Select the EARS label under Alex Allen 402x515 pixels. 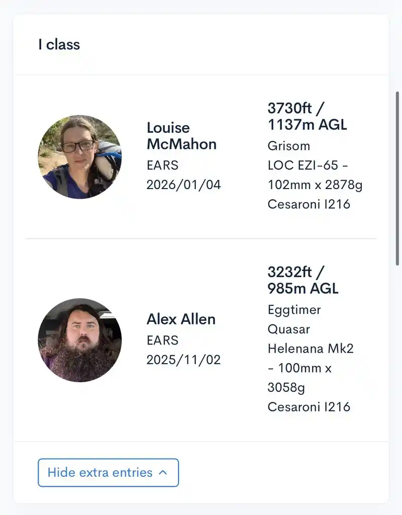pos(162,340)
